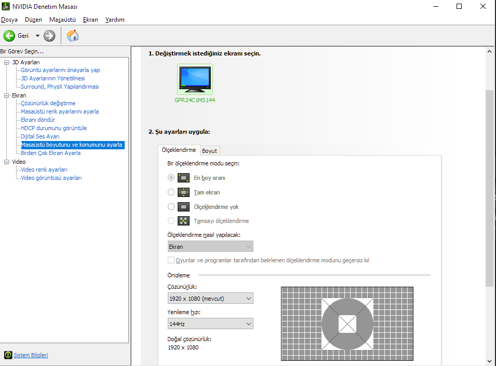
Task: Open Video görüntüsü ayarları
Action: click(51, 178)
